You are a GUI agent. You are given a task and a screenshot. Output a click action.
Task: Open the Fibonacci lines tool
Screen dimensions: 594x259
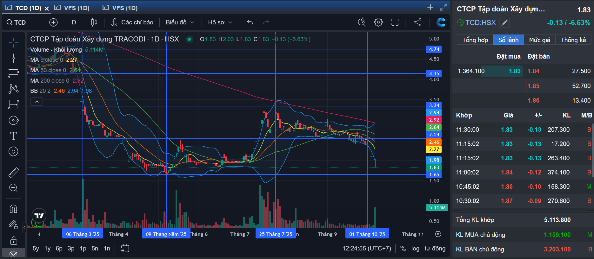point(13,73)
